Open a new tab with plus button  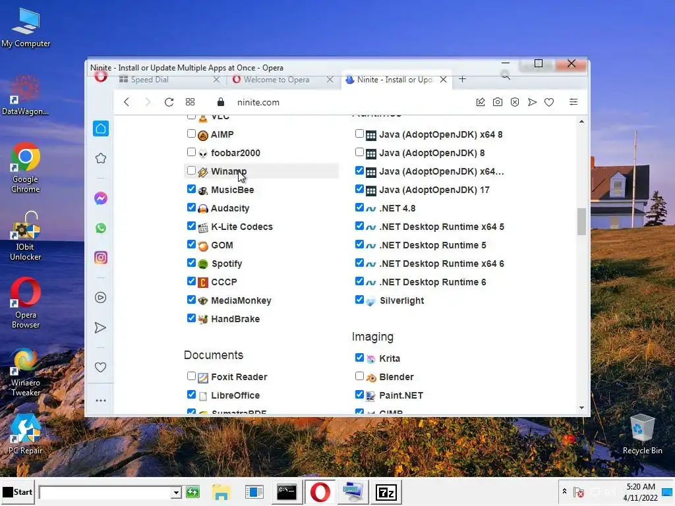(462, 79)
